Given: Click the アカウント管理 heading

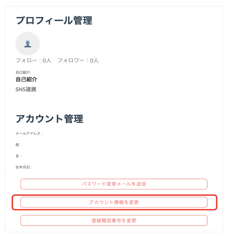Looking at the screenshot, I should click(49, 119).
